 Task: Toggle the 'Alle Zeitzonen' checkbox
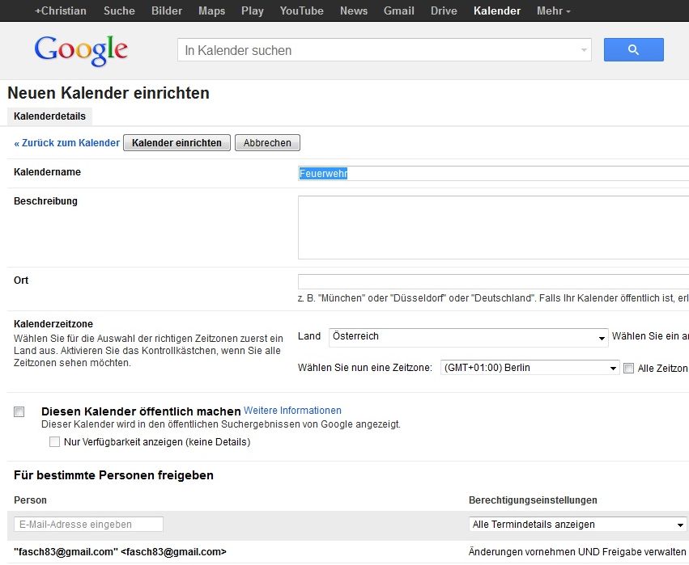628,368
